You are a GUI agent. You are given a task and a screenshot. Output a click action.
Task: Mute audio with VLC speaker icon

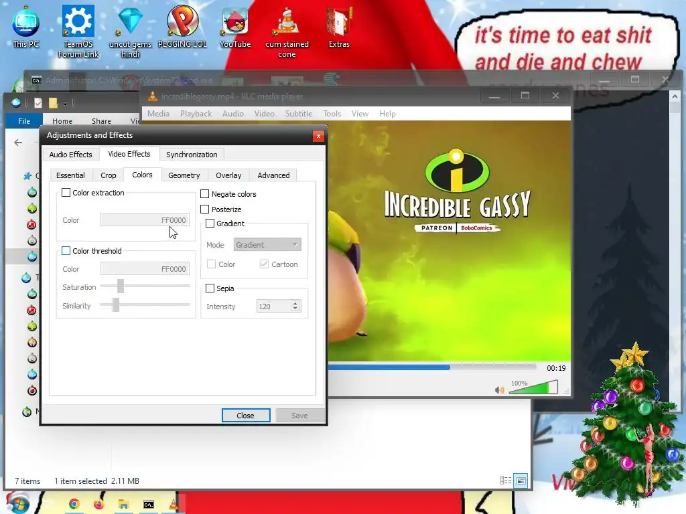499,390
